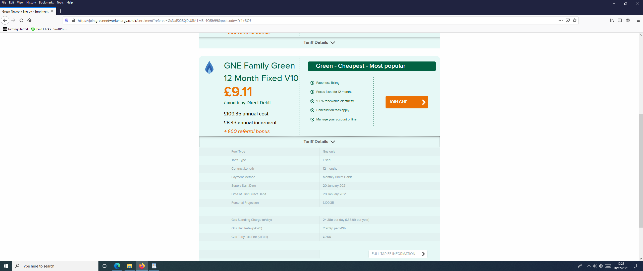Open the History menu
The image size is (643, 271).
(31, 3)
